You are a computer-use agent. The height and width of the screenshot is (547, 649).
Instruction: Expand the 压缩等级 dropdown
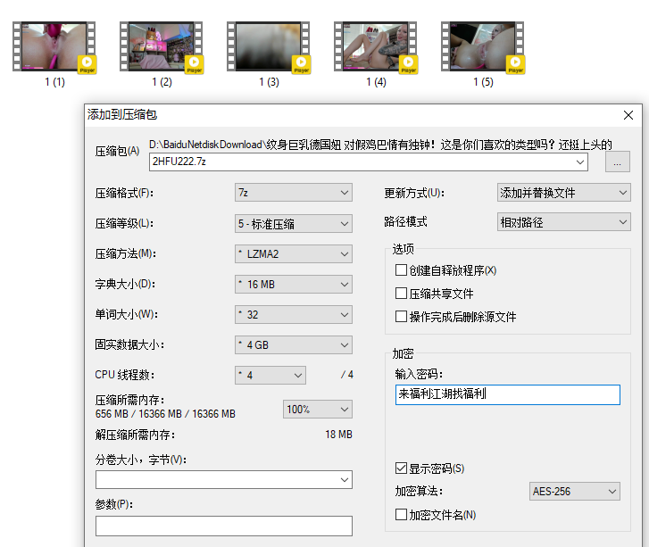click(294, 223)
